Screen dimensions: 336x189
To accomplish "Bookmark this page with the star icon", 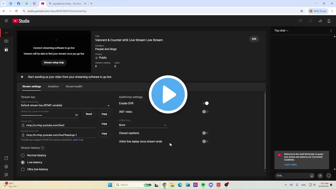I will (302, 11).
